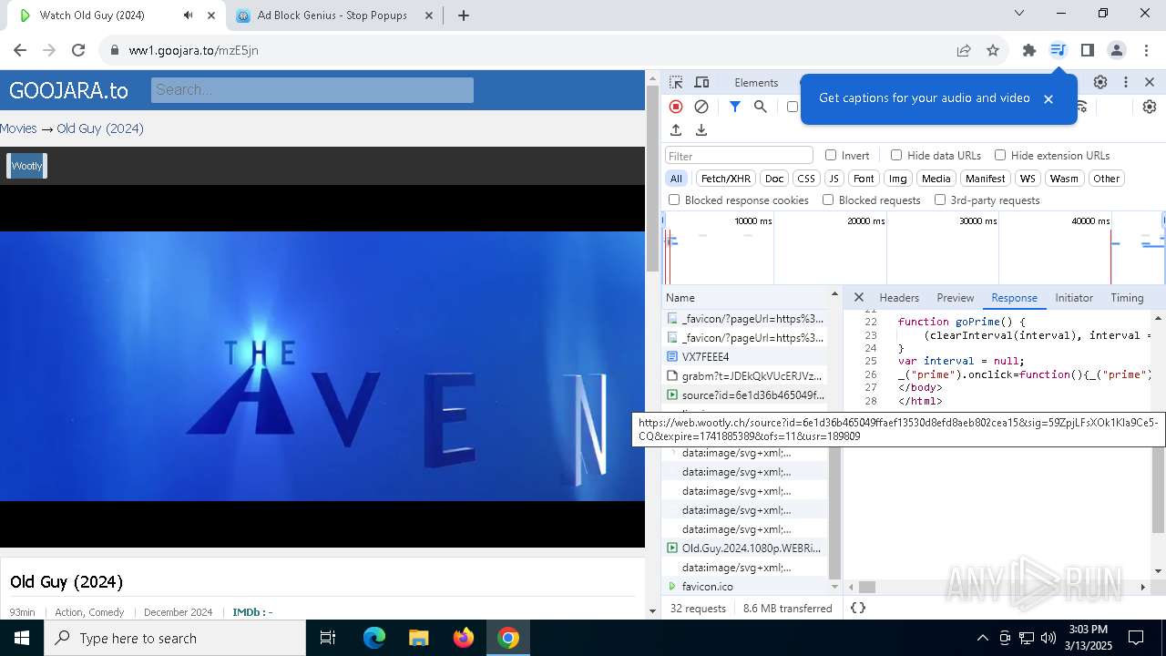Open DevTools settings gear
The image size is (1166, 656).
point(1100,82)
